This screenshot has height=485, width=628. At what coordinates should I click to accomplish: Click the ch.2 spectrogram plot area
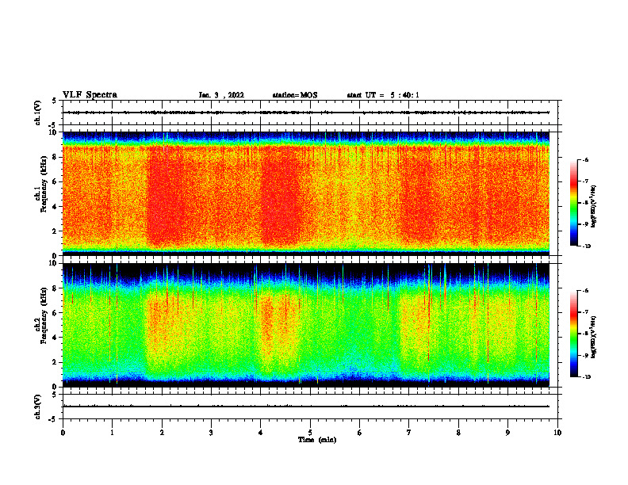(306, 325)
